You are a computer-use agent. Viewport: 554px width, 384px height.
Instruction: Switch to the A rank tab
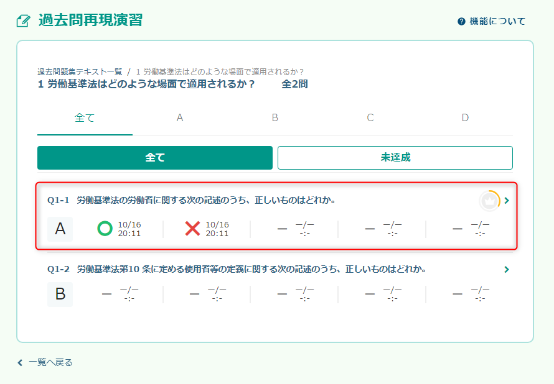point(180,118)
